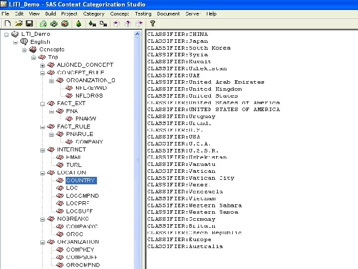Collapse the LITI_Demo root node

tap(6, 35)
